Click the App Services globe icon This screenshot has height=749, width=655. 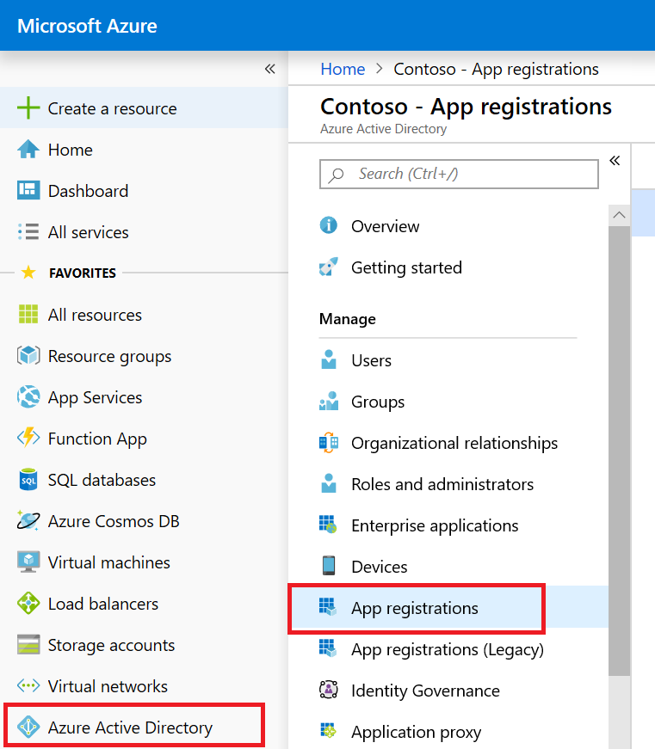[x=28, y=396]
